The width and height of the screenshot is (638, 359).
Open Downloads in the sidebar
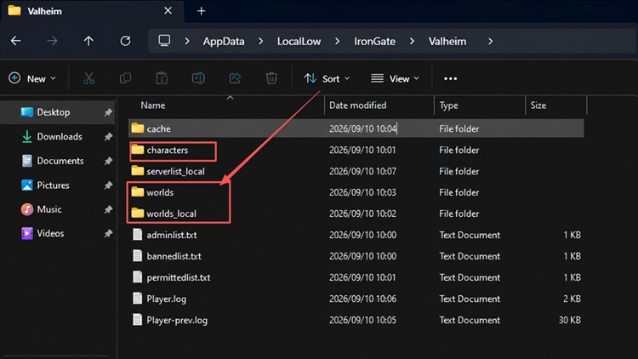[59, 136]
